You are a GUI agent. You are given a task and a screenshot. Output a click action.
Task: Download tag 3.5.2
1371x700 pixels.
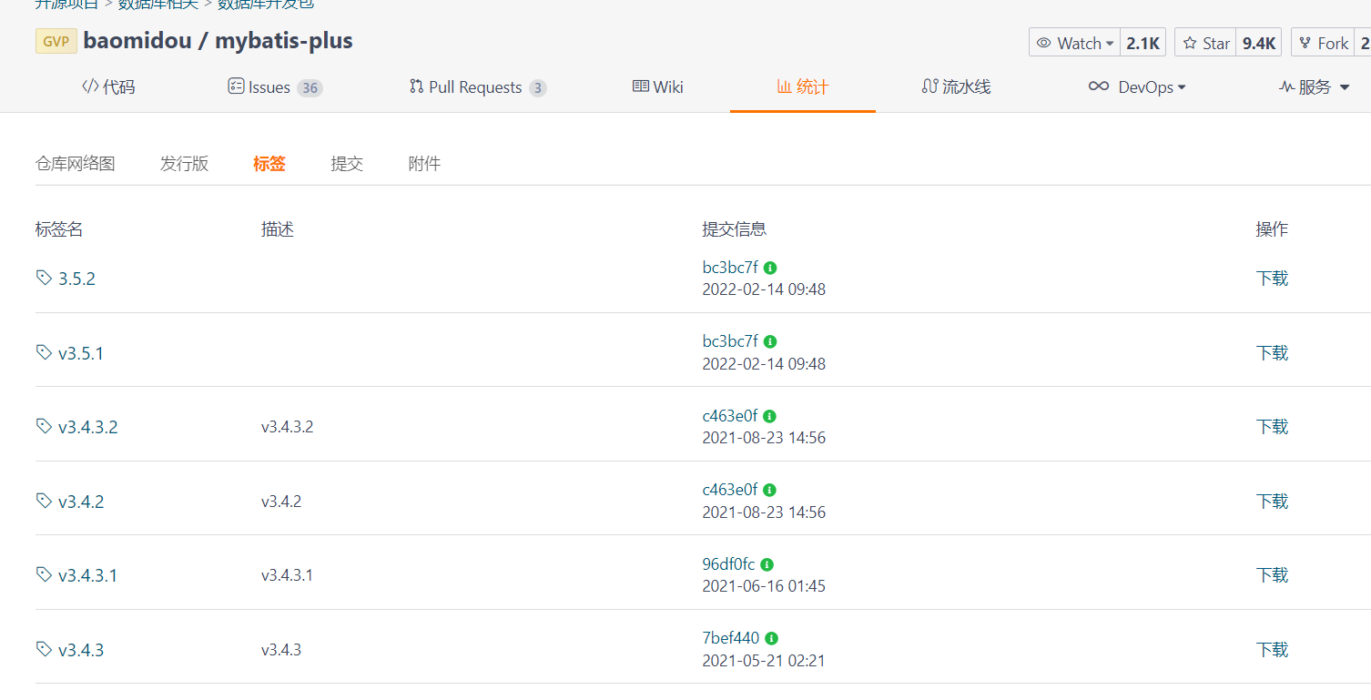[x=1272, y=279]
